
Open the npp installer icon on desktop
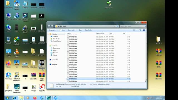point(109,4)
